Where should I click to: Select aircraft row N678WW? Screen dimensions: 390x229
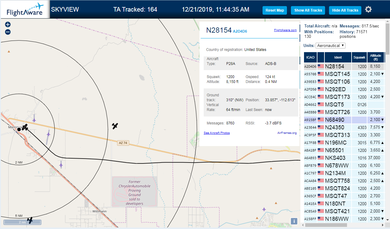coord(344,166)
